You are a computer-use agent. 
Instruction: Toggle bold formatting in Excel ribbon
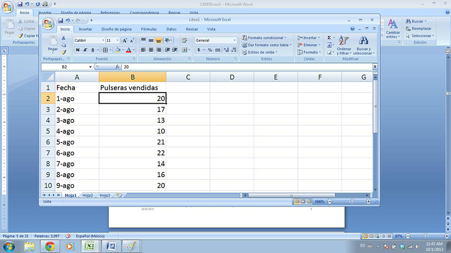pyautogui.click(x=78, y=50)
